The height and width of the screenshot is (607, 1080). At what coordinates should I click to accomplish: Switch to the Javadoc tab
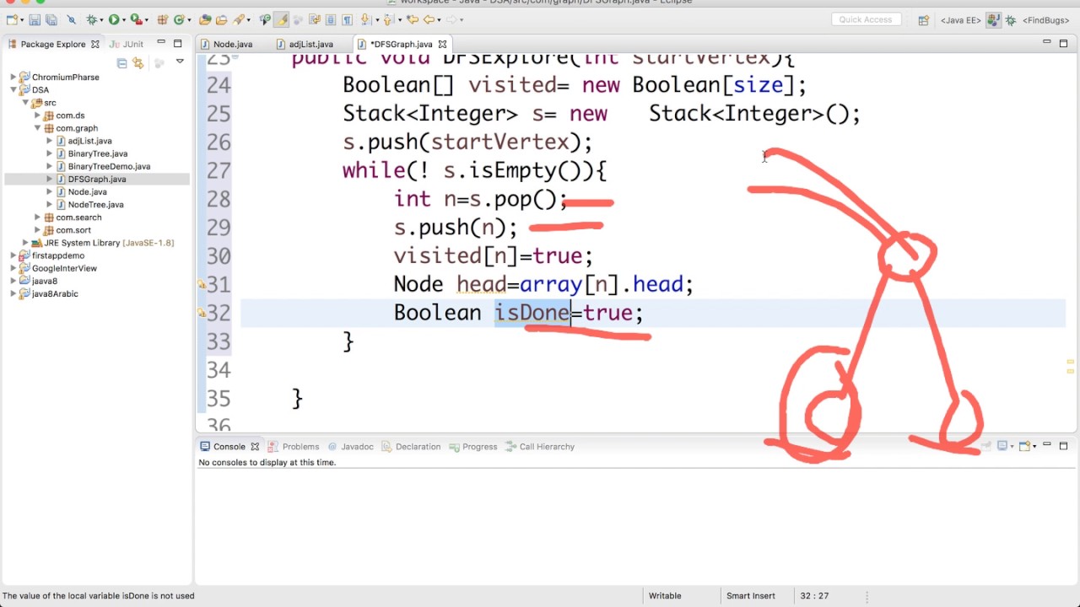coord(351,447)
